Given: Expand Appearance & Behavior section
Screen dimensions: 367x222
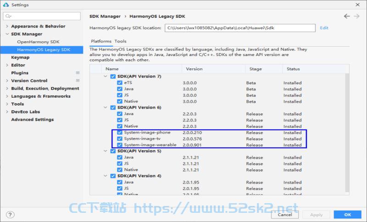Looking at the screenshot, I should [x=7, y=26].
